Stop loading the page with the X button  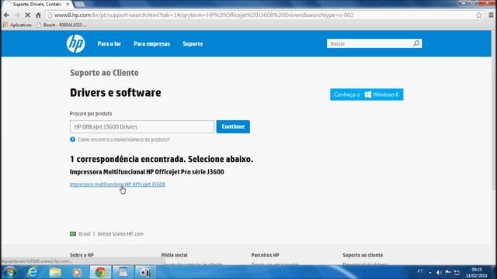click(x=28, y=15)
